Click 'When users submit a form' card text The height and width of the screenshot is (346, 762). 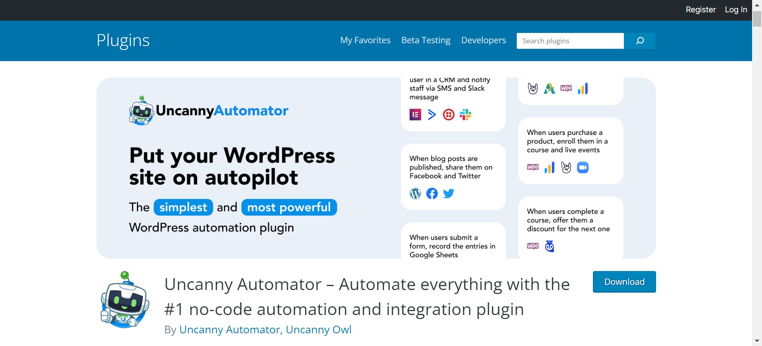coord(452,246)
